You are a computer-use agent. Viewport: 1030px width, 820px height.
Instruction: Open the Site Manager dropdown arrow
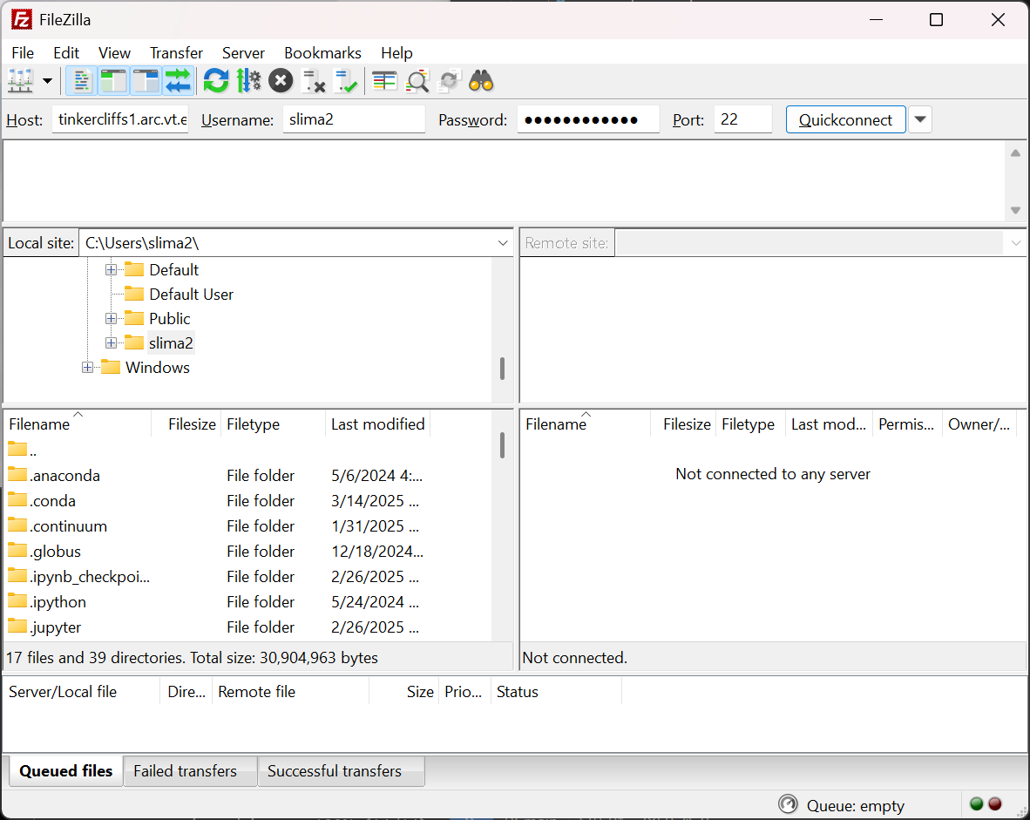click(x=47, y=81)
